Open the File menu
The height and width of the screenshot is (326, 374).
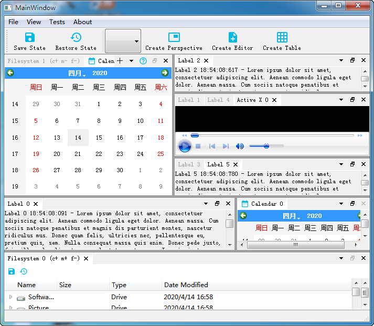(13, 22)
